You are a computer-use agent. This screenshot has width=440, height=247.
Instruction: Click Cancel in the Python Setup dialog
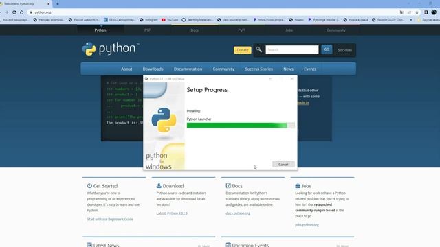[x=283, y=165]
